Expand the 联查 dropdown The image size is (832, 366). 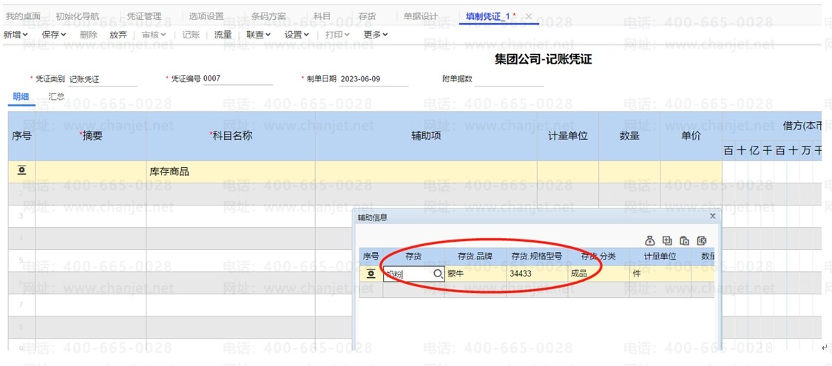(258, 35)
